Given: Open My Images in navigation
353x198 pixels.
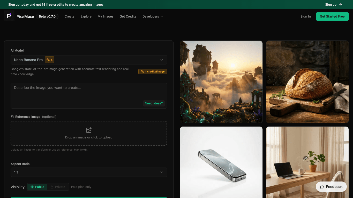Looking at the screenshot, I should (x=106, y=16).
